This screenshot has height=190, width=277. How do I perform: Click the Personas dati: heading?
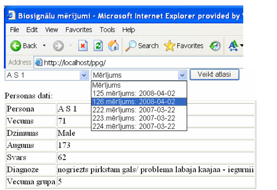tap(28, 96)
